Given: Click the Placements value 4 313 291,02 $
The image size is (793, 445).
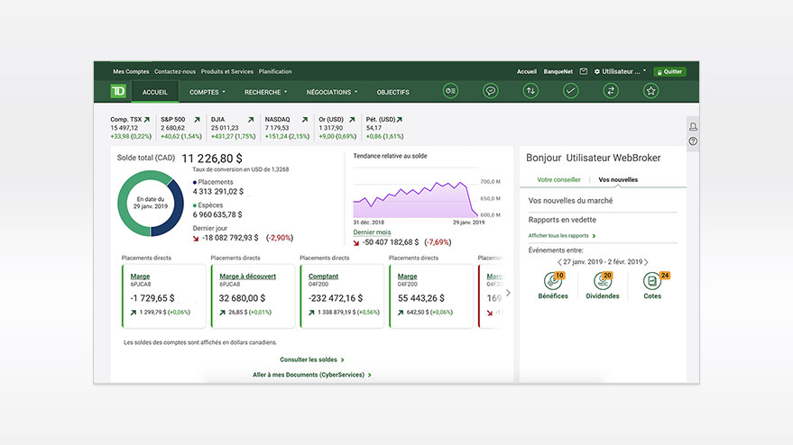Looking at the screenshot, I should 218,192.
